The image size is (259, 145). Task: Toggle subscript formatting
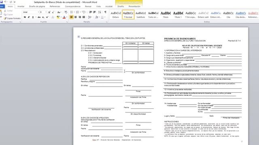(43, 17)
